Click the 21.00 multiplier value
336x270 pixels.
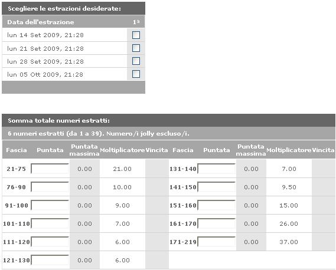point(122,169)
